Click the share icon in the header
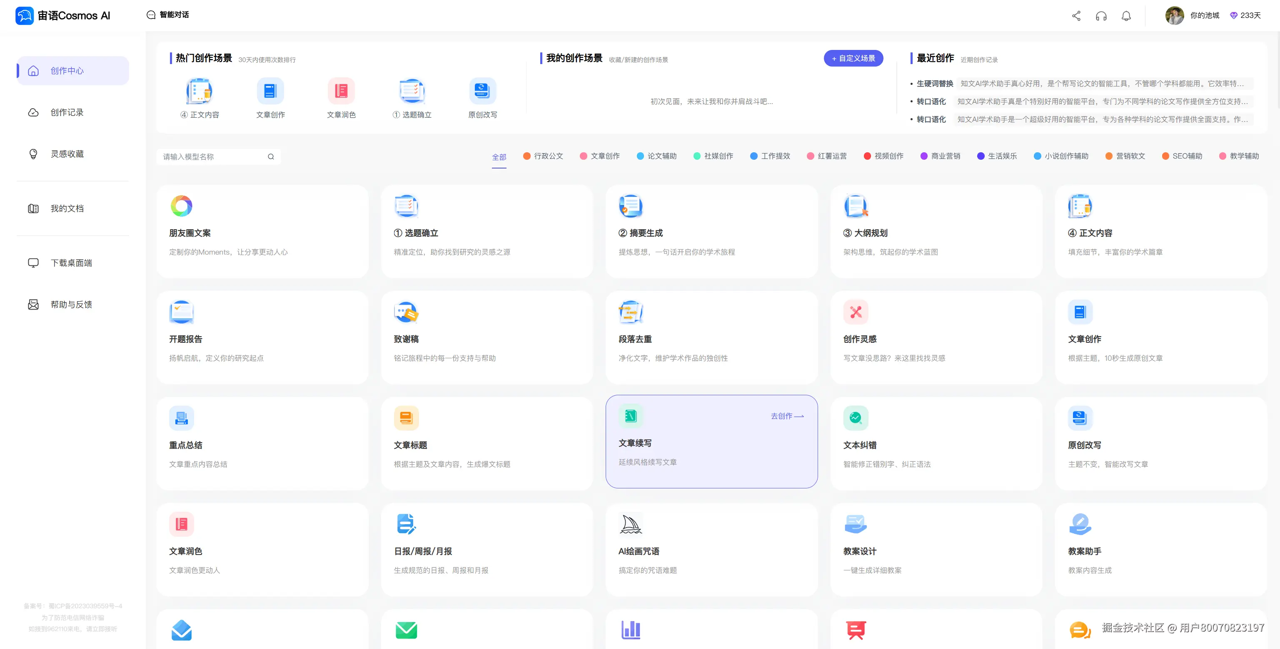The image size is (1280, 649). 1076,16
